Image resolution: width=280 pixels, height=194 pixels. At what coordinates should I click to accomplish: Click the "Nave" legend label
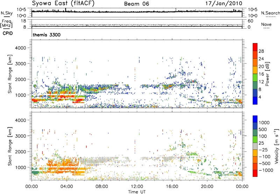tap(266, 24)
